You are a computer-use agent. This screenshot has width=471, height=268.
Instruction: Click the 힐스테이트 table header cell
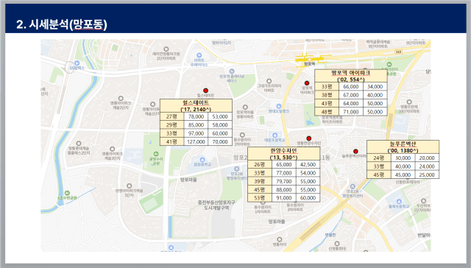click(x=196, y=106)
